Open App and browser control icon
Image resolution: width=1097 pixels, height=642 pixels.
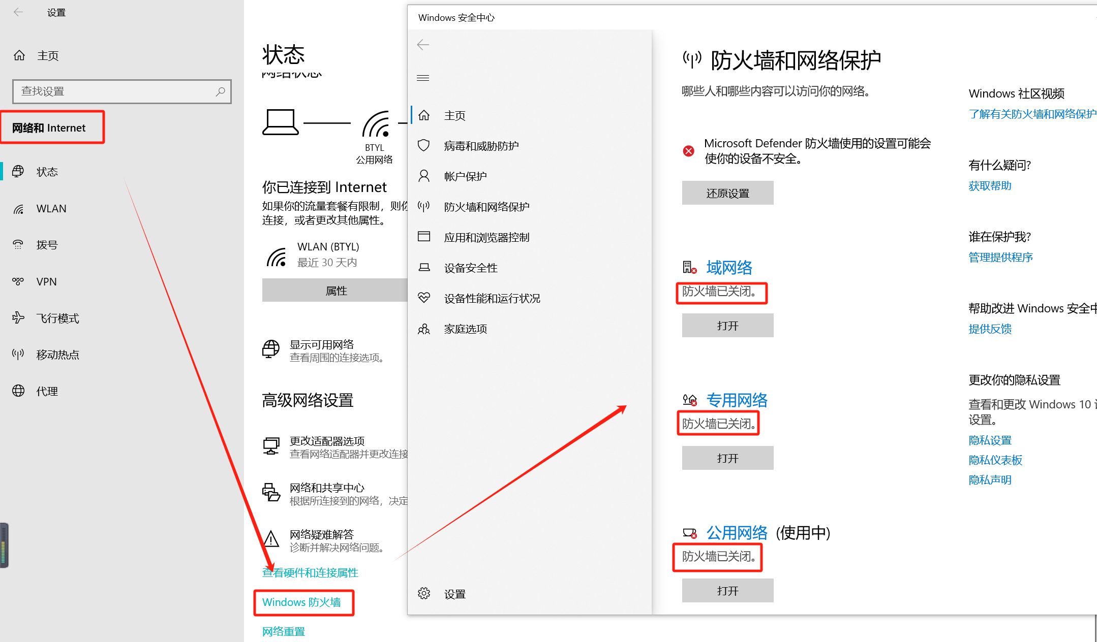tap(423, 237)
